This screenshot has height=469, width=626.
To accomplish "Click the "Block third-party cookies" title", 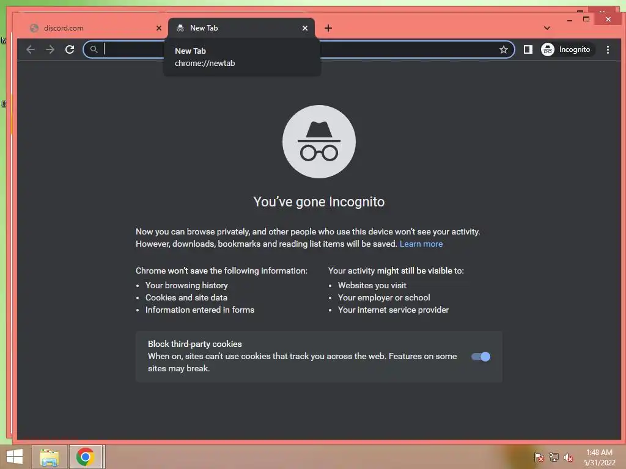I will (x=195, y=344).
